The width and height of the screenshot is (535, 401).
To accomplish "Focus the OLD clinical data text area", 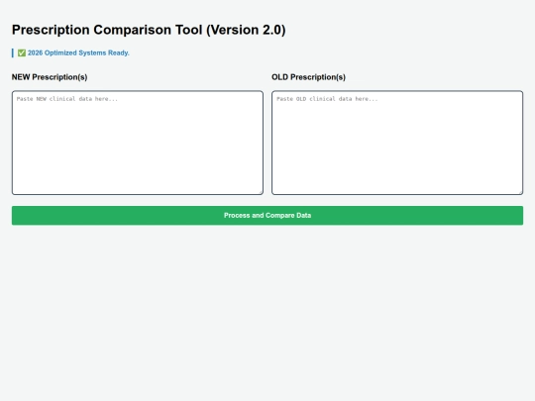I will [x=397, y=143].
